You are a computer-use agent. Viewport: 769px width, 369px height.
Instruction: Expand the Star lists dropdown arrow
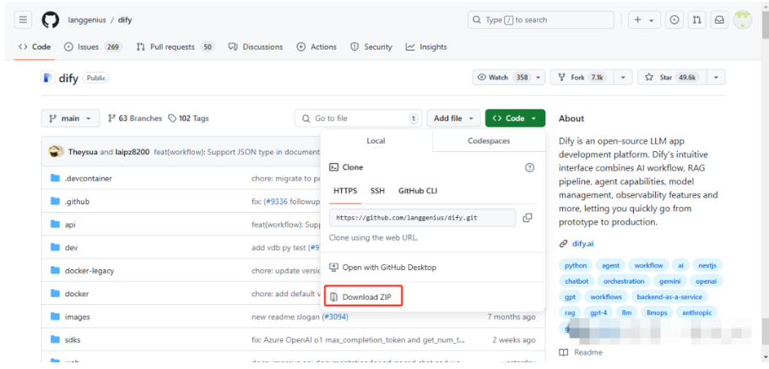point(717,78)
